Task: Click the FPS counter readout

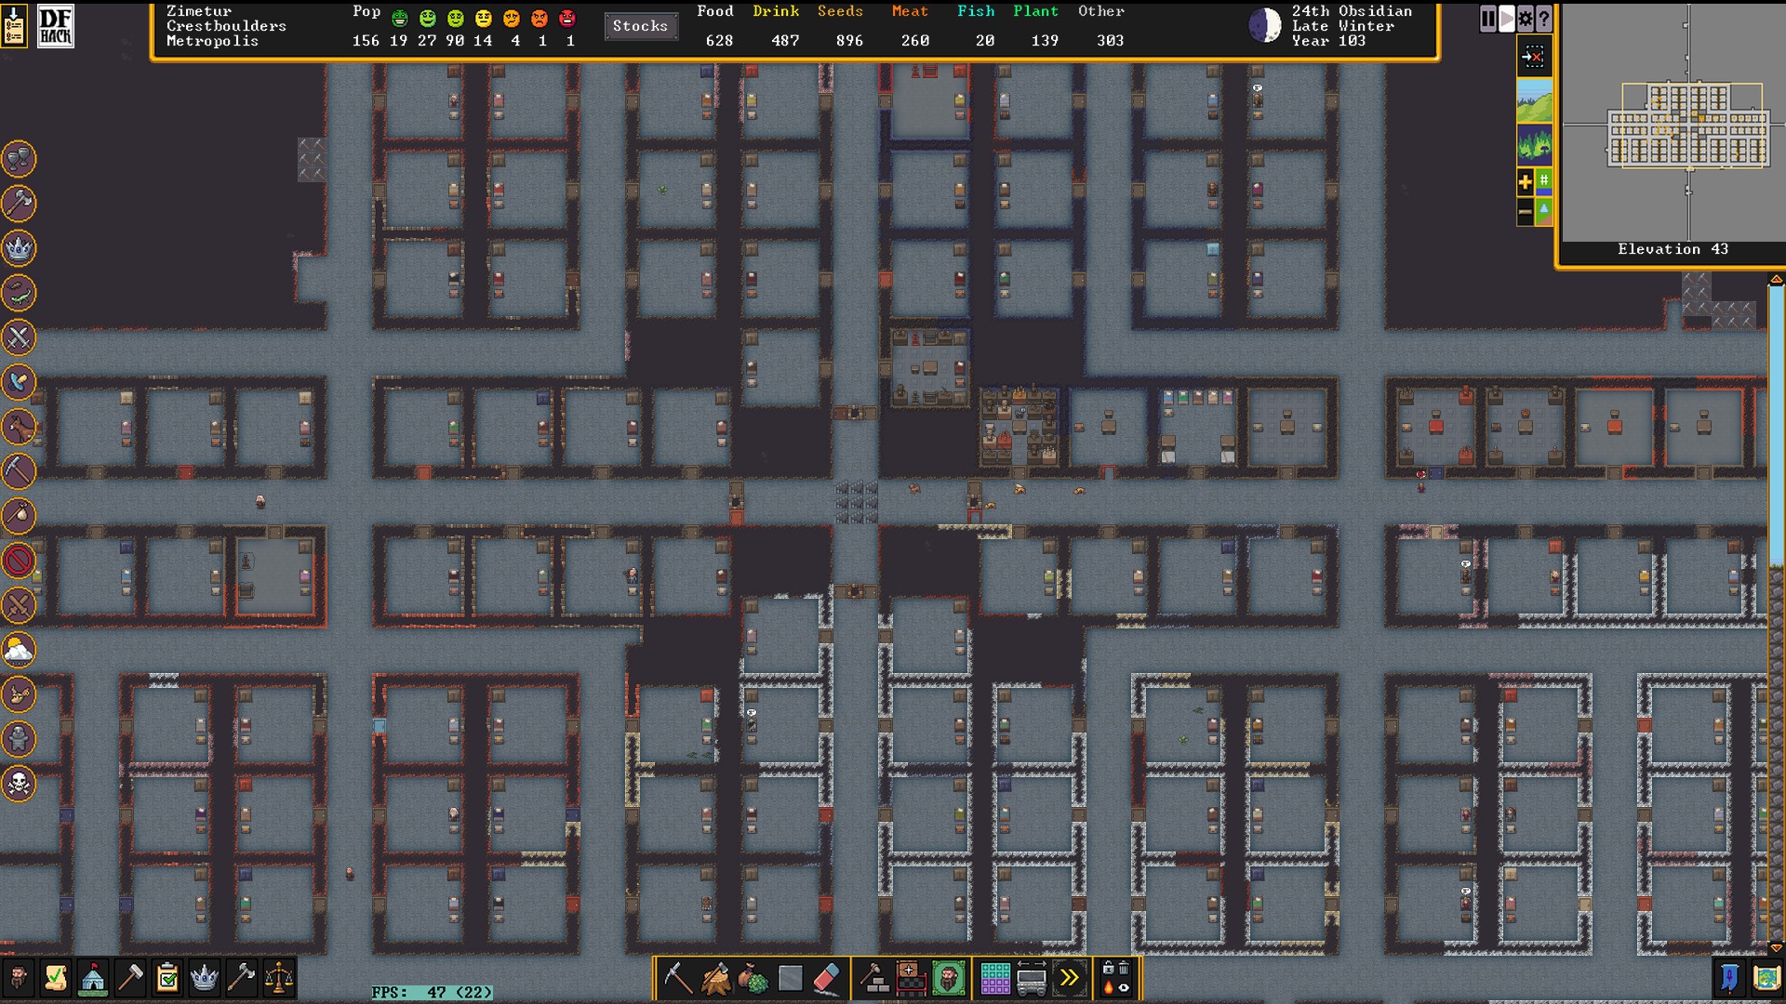Action: pyautogui.click(x=432, y=992)
